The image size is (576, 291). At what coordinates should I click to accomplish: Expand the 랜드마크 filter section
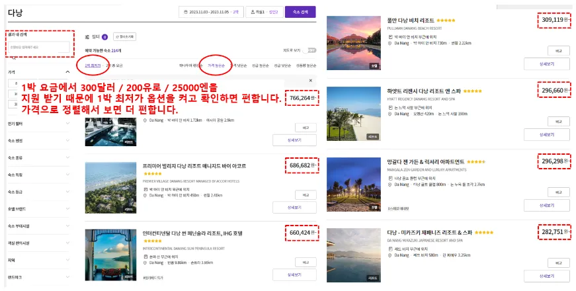pyautogui.click(x=38, y=277)
